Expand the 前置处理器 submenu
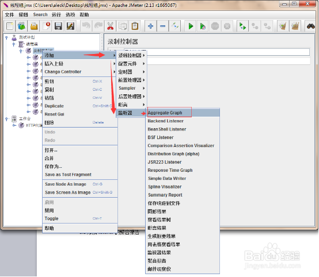Image resolution: width=319 pixels, height=277 pixels. (131, 80)
